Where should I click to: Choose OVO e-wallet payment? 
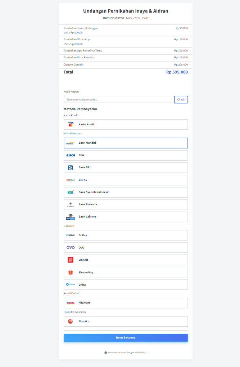126,247
